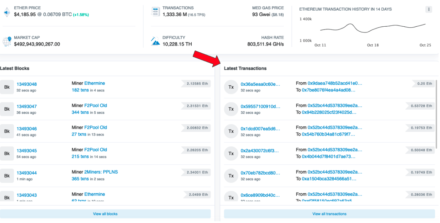Open block 13493048
Image resolution: width=440 pixels, height=223 pixels.
tap(27, 84)
